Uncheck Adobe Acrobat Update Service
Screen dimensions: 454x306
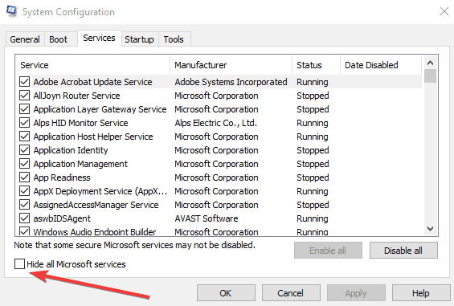tap(25, 82)
